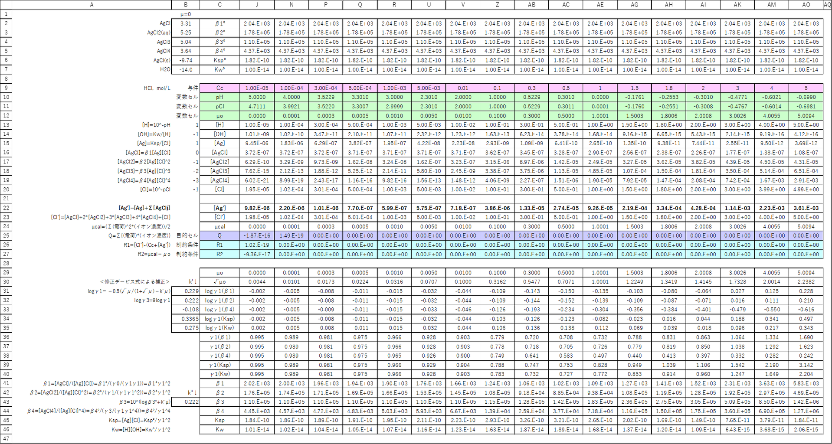Select the H2O label cell

[92, 69]
